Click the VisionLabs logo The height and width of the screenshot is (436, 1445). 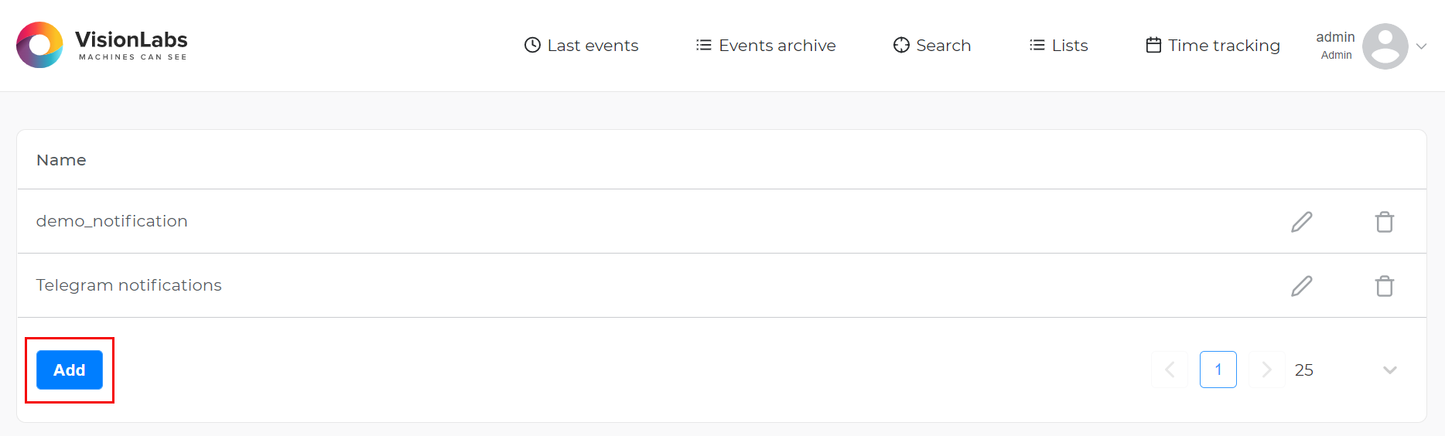(x=102, y=45)
